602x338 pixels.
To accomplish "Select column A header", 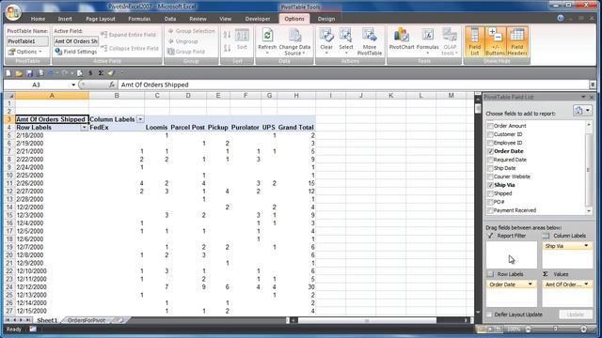I will pos(52,96).
